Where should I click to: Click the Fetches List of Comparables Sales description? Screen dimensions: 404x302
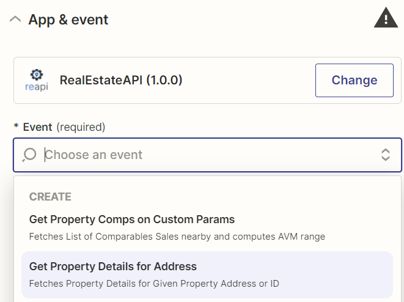(x=177, y=237)
